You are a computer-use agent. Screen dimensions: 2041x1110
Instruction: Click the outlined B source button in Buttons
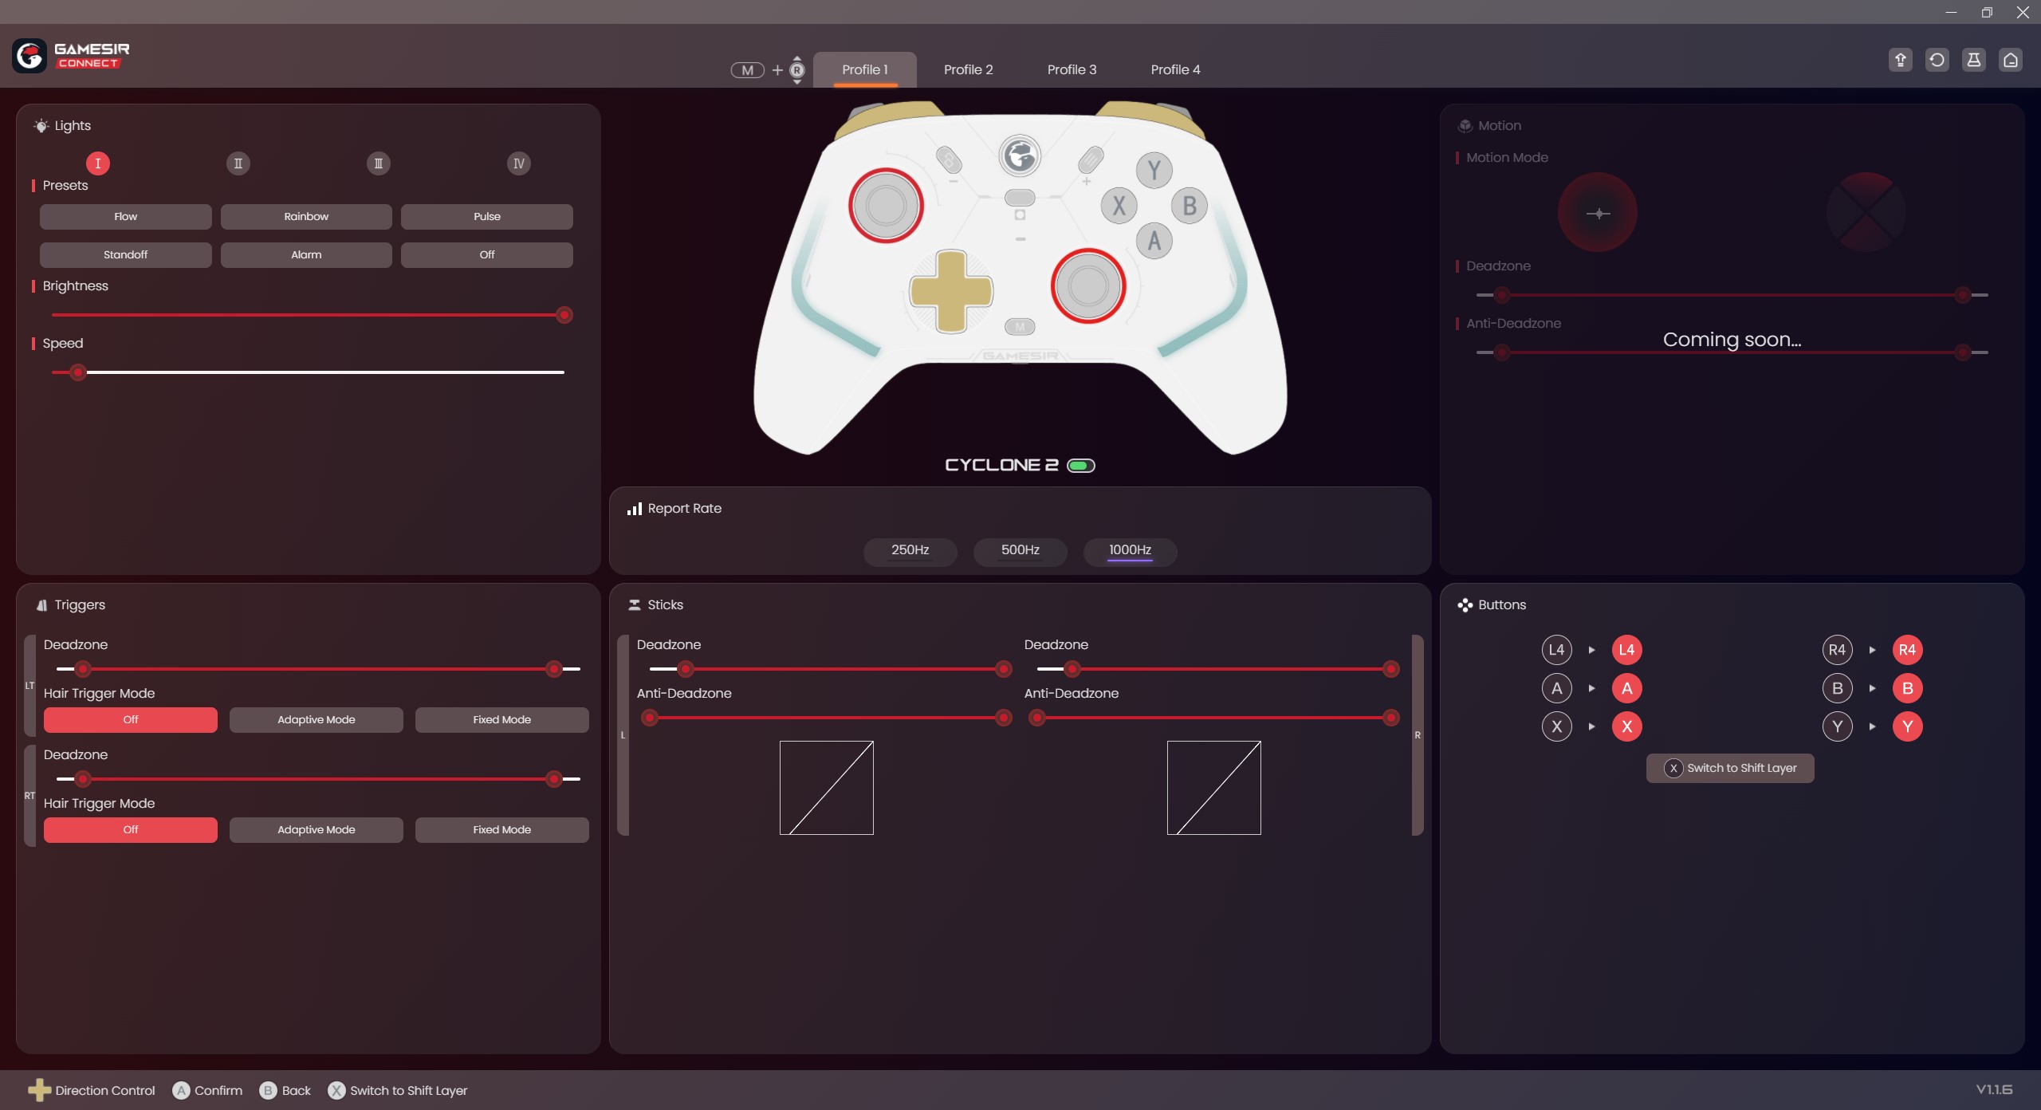pos(1837,688)
